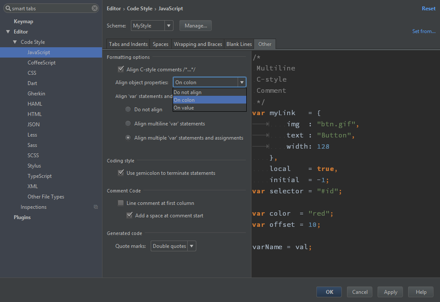Confirm with the OK button
This screenshot has height=302, width=440.
(329, 292)
